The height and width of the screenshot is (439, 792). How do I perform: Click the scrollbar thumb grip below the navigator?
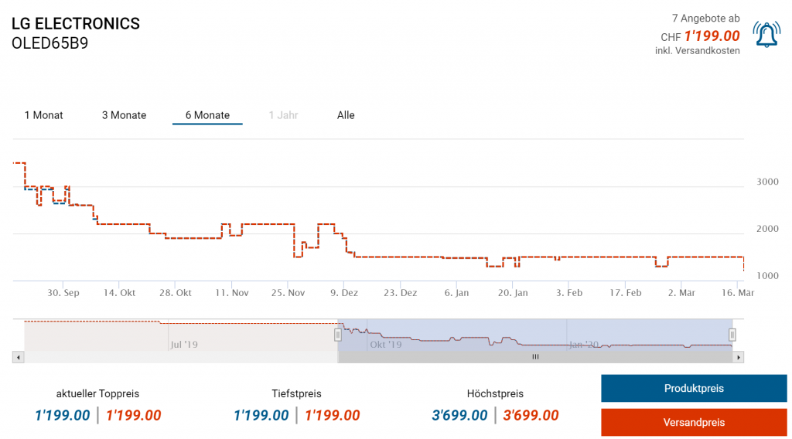(534, 357)
